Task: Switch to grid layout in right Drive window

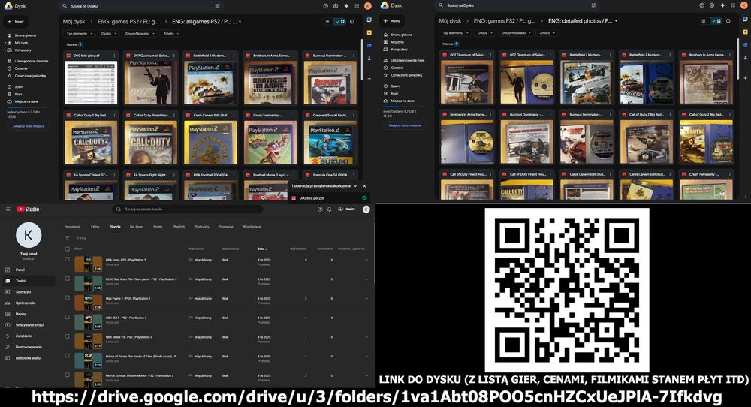Action: (716, 21)
